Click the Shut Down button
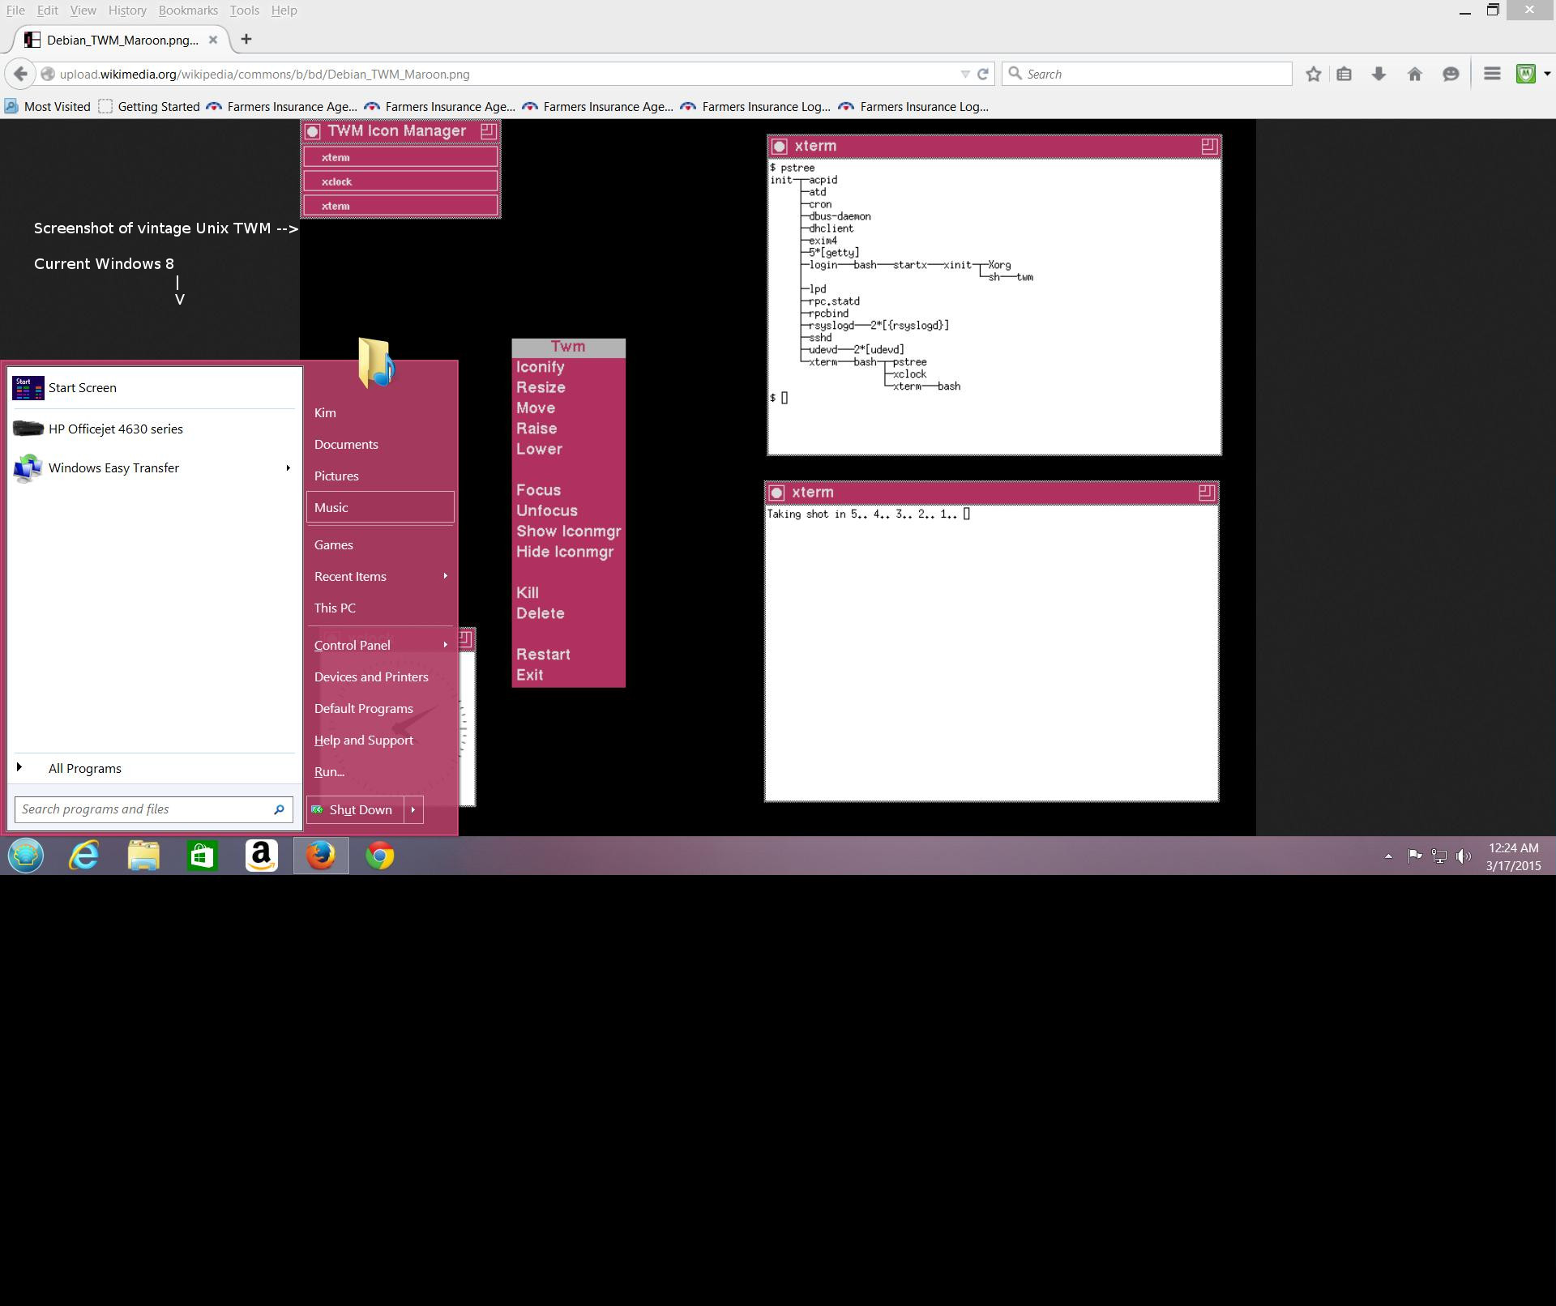 pyautogui.click(x=355, y=809)
